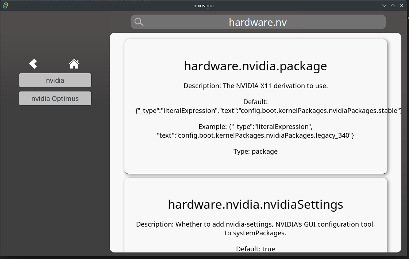Click the description 'The NVIDIA X11 derivation to use'
The height and width of the screenshot is (259, 409).
(255, 86)
